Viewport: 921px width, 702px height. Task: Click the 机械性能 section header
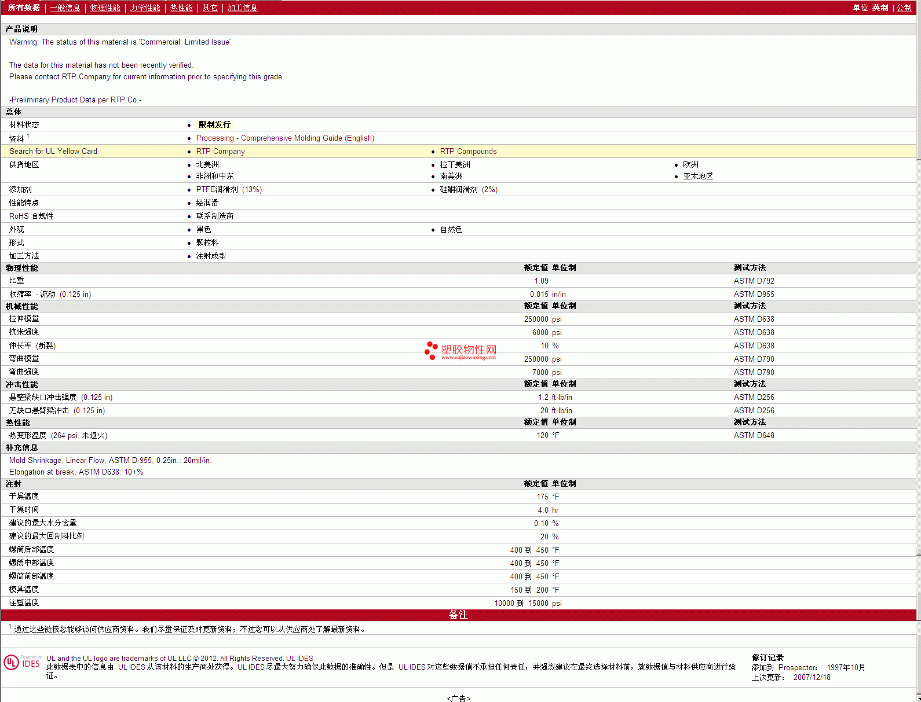(x=21, y=306)
